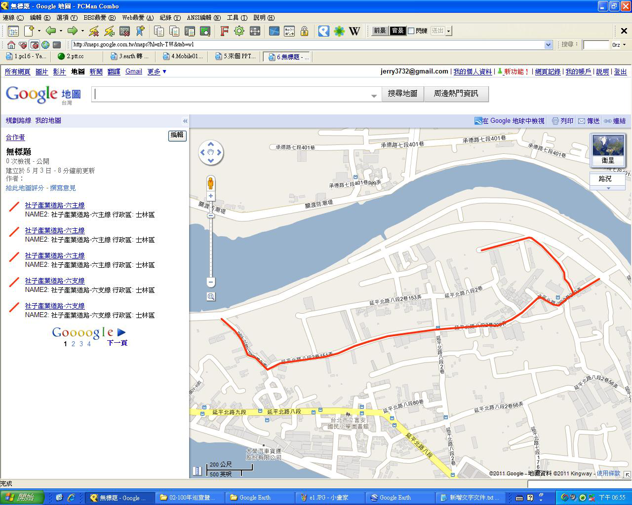
Task: Open the 連線 (C) menu
Action: [13, 18]
